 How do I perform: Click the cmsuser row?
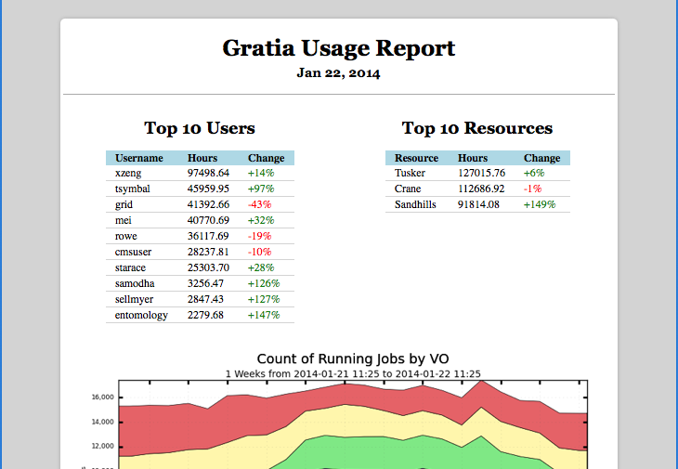[x=200, y=252]
